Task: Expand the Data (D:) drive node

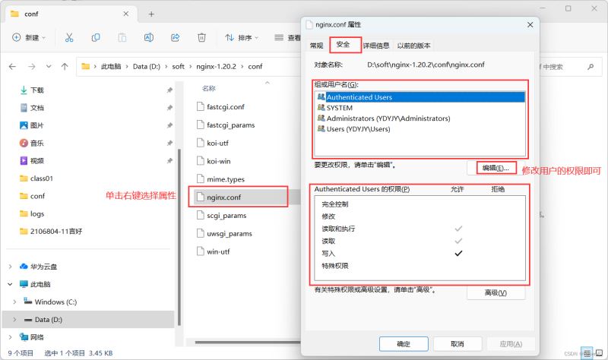Action: (14, 320)
